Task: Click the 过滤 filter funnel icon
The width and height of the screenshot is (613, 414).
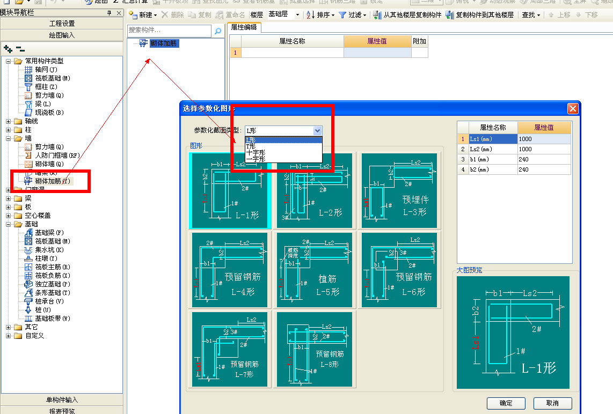Action: point(342,15)
